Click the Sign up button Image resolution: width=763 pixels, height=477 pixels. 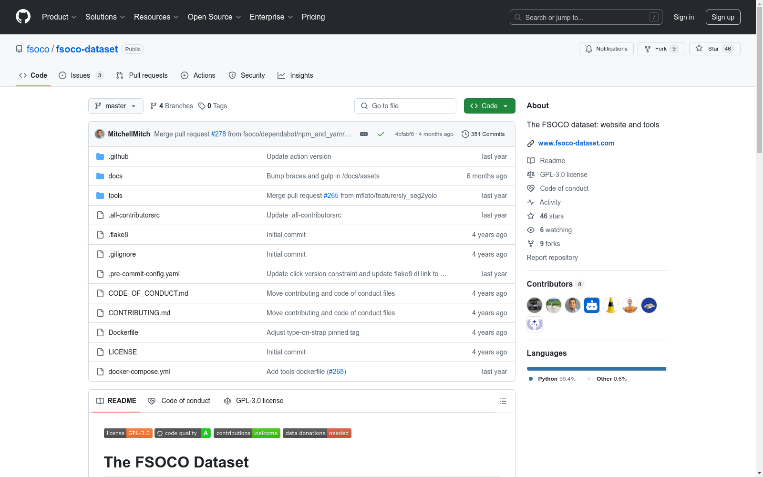[x=723, y=17]
